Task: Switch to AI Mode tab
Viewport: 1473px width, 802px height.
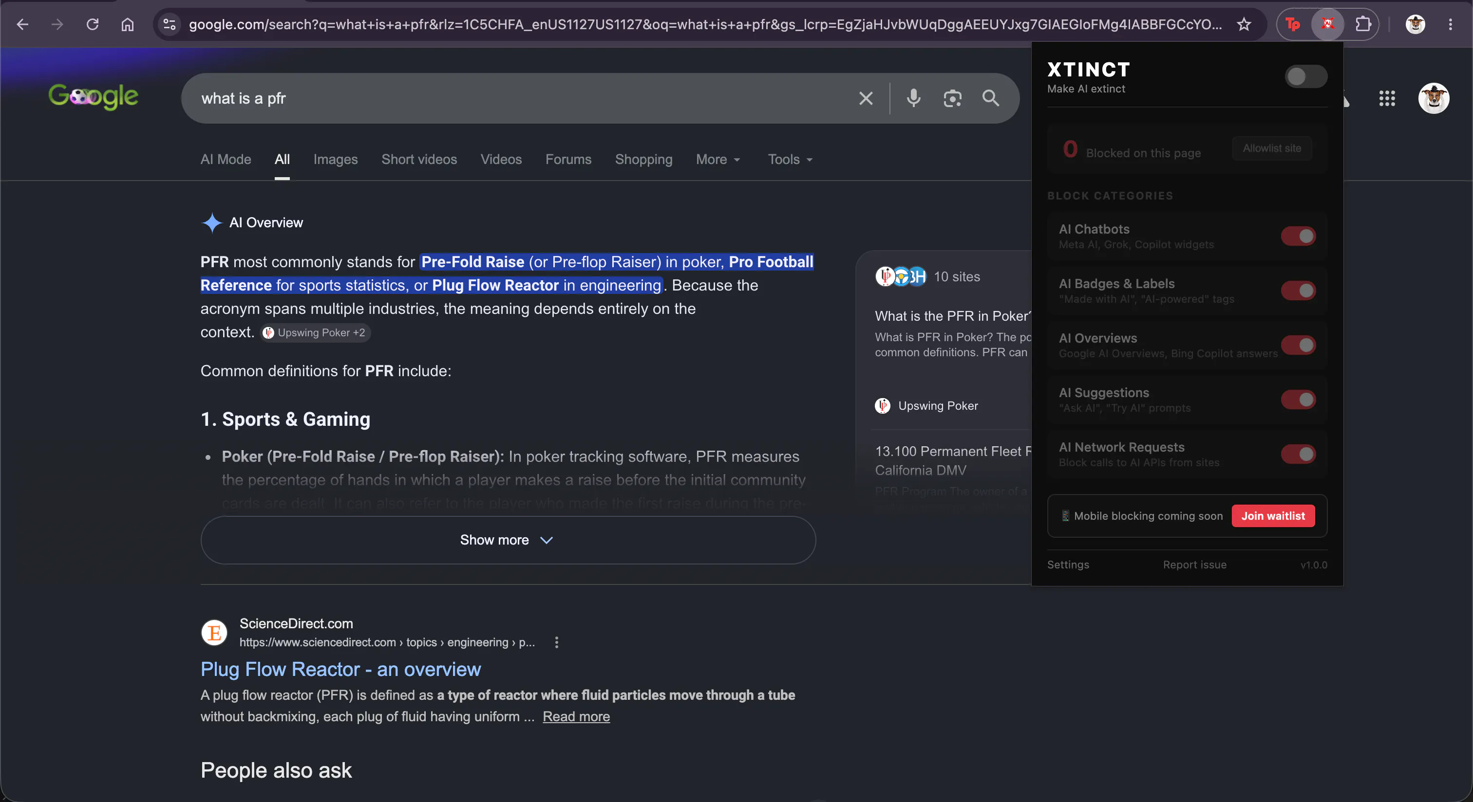Action: pyautogui.click(x=226, y=159)
